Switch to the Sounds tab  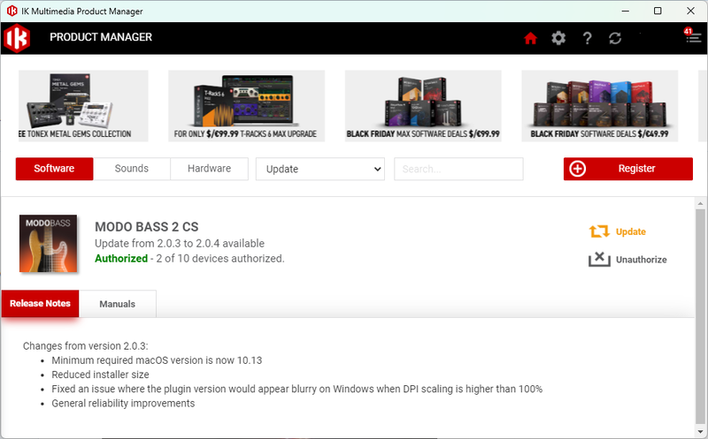click(131, 169)
